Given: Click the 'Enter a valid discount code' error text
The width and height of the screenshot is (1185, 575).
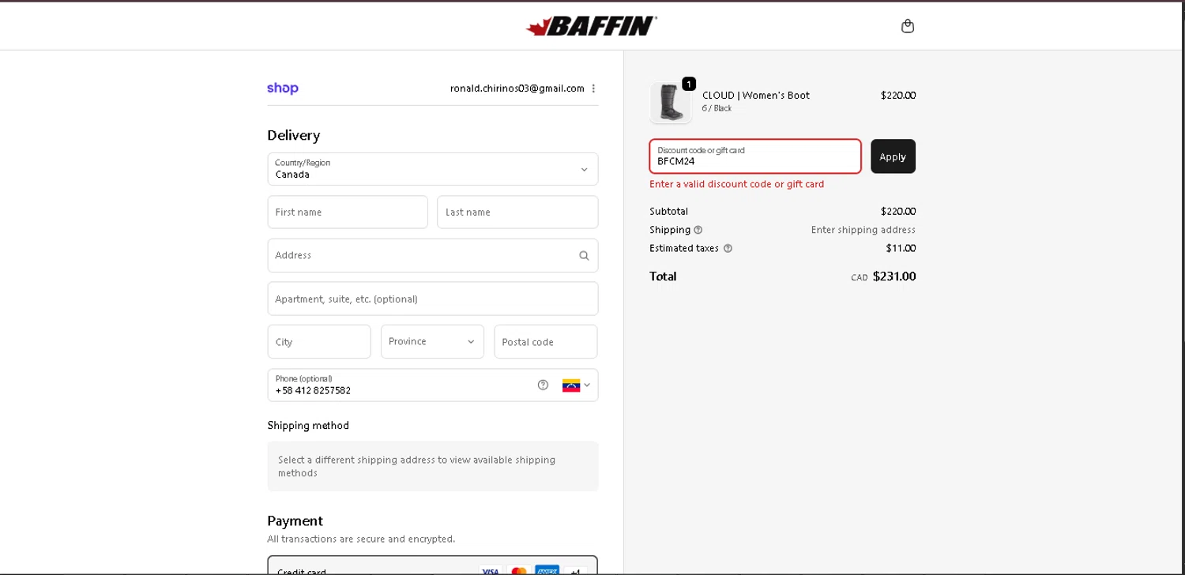Looking at the screenshot, I should [736, 184].
